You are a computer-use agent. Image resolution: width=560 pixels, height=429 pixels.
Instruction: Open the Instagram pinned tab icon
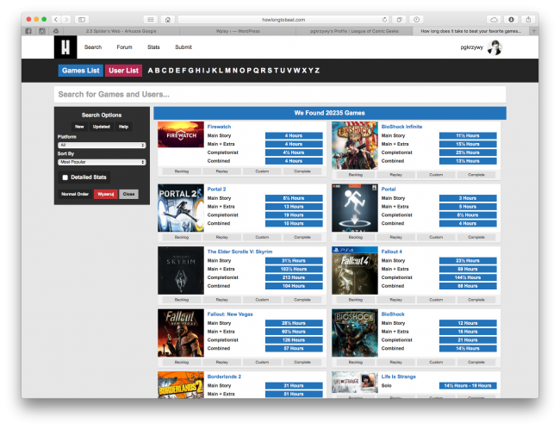(x=42, y=31)
